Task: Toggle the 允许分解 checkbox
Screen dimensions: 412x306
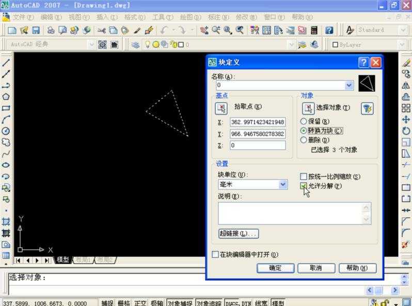Action: coord(304,186)
